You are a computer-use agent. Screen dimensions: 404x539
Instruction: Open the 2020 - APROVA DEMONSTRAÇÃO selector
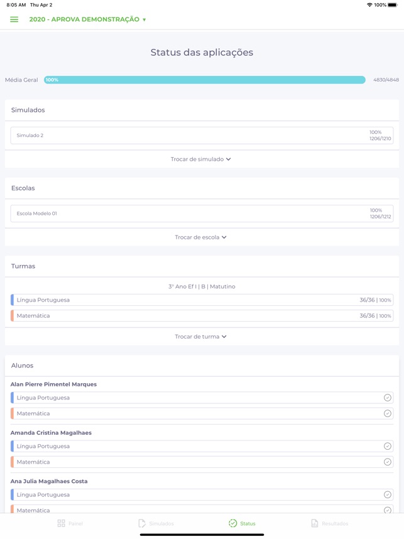(88, 19)
